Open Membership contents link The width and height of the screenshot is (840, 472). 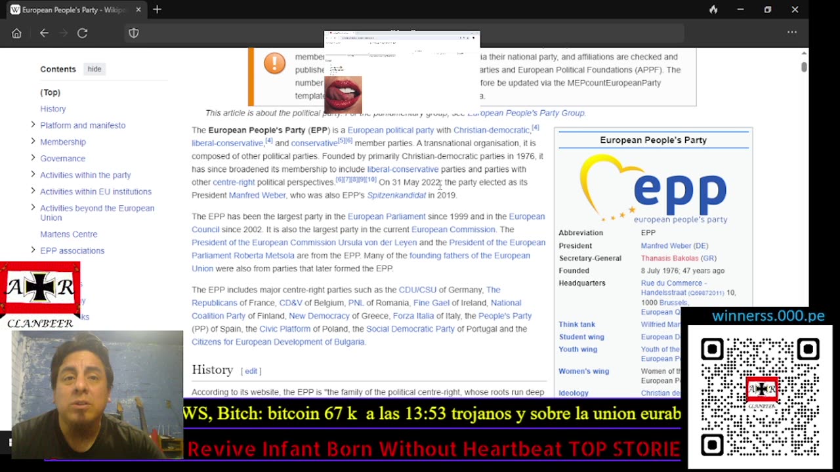62,142
